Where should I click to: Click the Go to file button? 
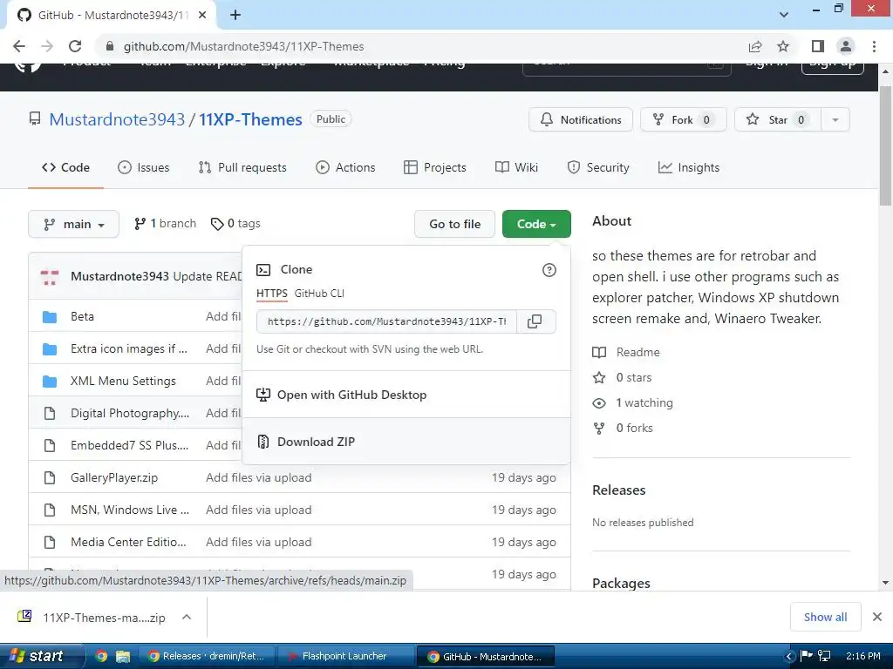click(x=454, y=224)
